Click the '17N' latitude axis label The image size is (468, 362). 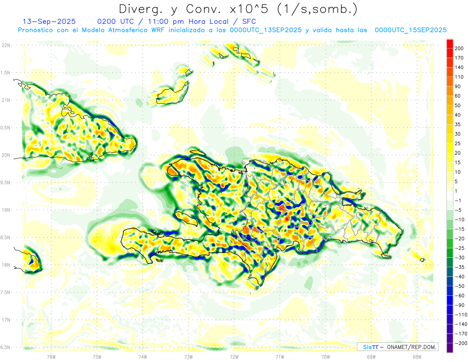[x=6, y=320]
